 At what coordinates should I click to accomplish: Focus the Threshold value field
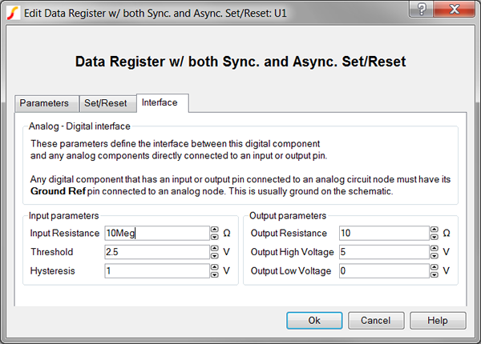pos(156,252)
